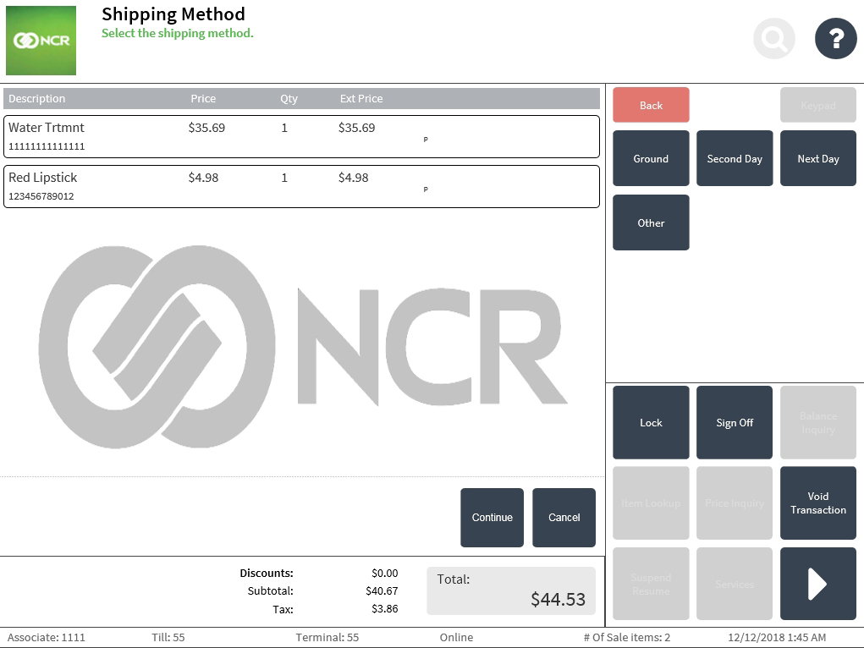Image resolution: width=864 pixels, height=648 pixels.
Task: Choose Second Day shipping
Action: tap(735, 158)
